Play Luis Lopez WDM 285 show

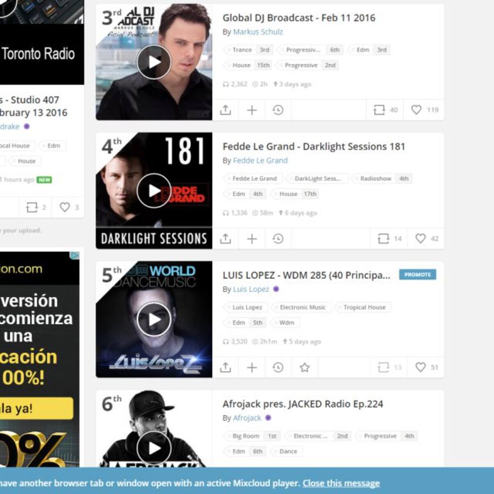click(x=154, y=319)
